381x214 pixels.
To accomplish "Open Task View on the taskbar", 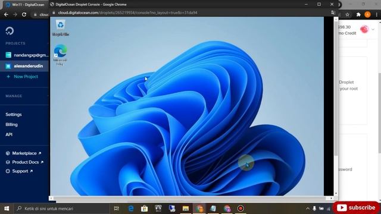I will coord(117,209).
